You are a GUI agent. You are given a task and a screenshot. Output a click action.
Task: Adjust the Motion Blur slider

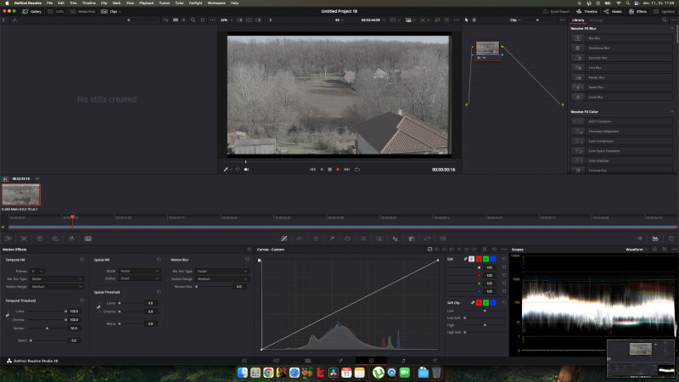(214, 287)
